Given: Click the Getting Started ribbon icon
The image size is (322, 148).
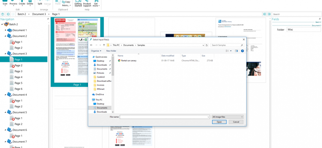Looking at the screenshot, I should click(x=78, y=3).
